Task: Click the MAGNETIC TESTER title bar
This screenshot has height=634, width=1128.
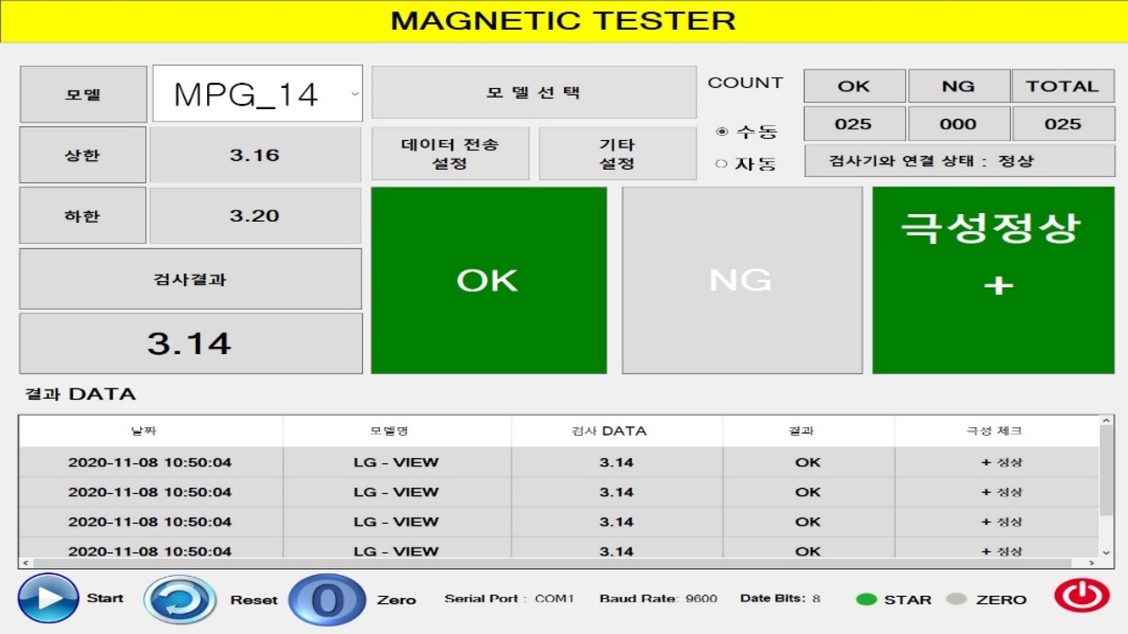Action: [x=564, y=21]
